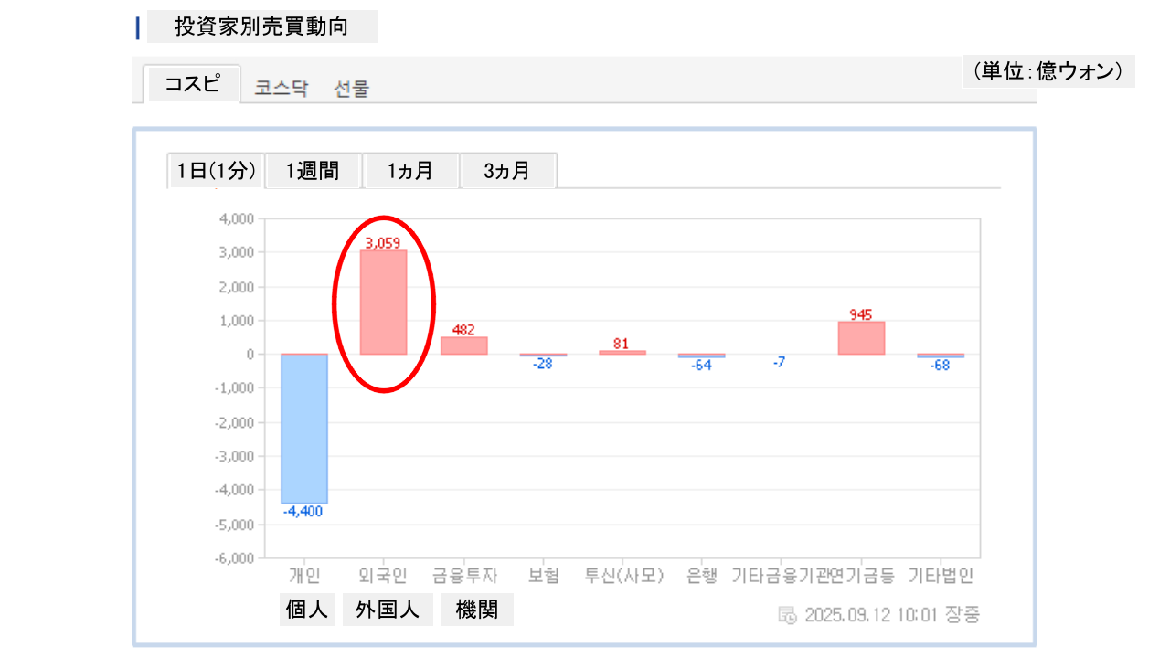Click the (単位:億ウォン) unit label
Screen dimensions: 1170x658
[x=1048, y=71]
